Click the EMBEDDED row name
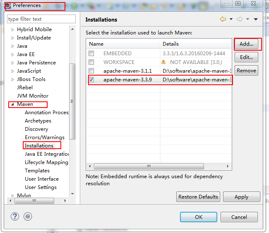 [118, 54]
